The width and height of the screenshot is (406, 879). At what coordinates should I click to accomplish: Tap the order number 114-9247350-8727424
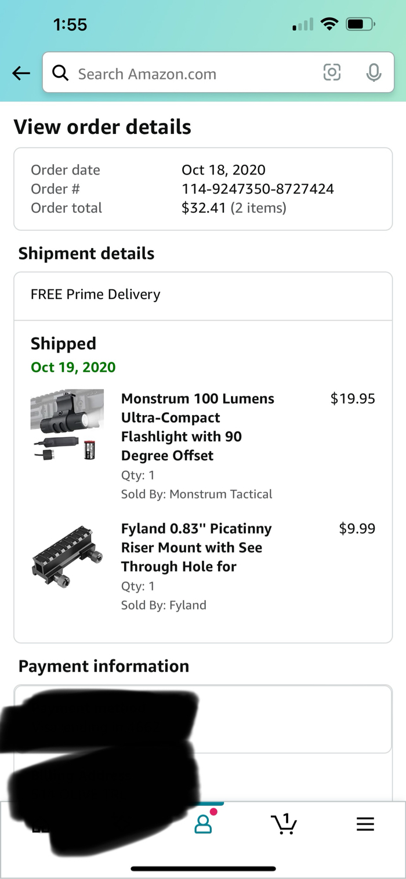(x=258, y=188)
